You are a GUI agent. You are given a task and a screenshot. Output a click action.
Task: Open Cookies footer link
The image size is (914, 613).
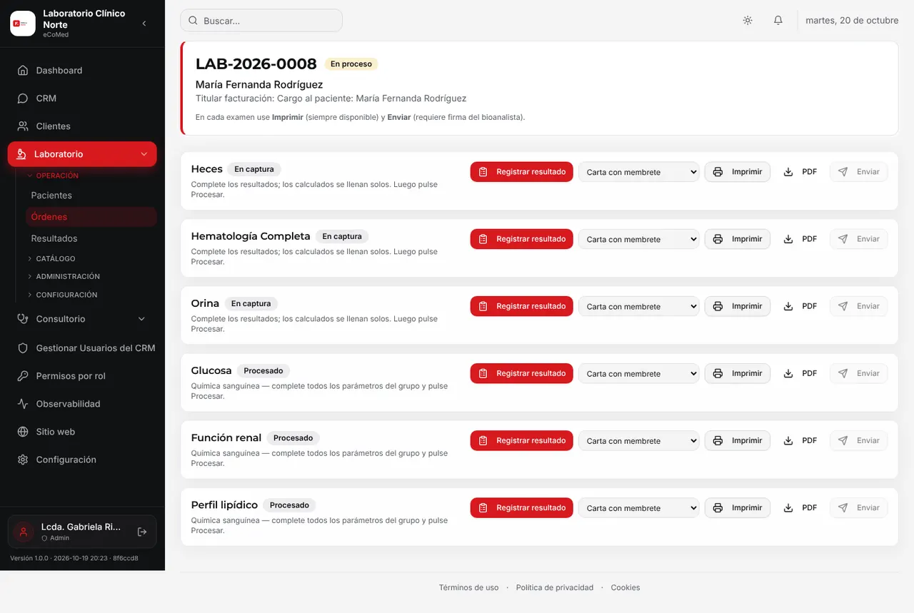click(x=626, y=587)
